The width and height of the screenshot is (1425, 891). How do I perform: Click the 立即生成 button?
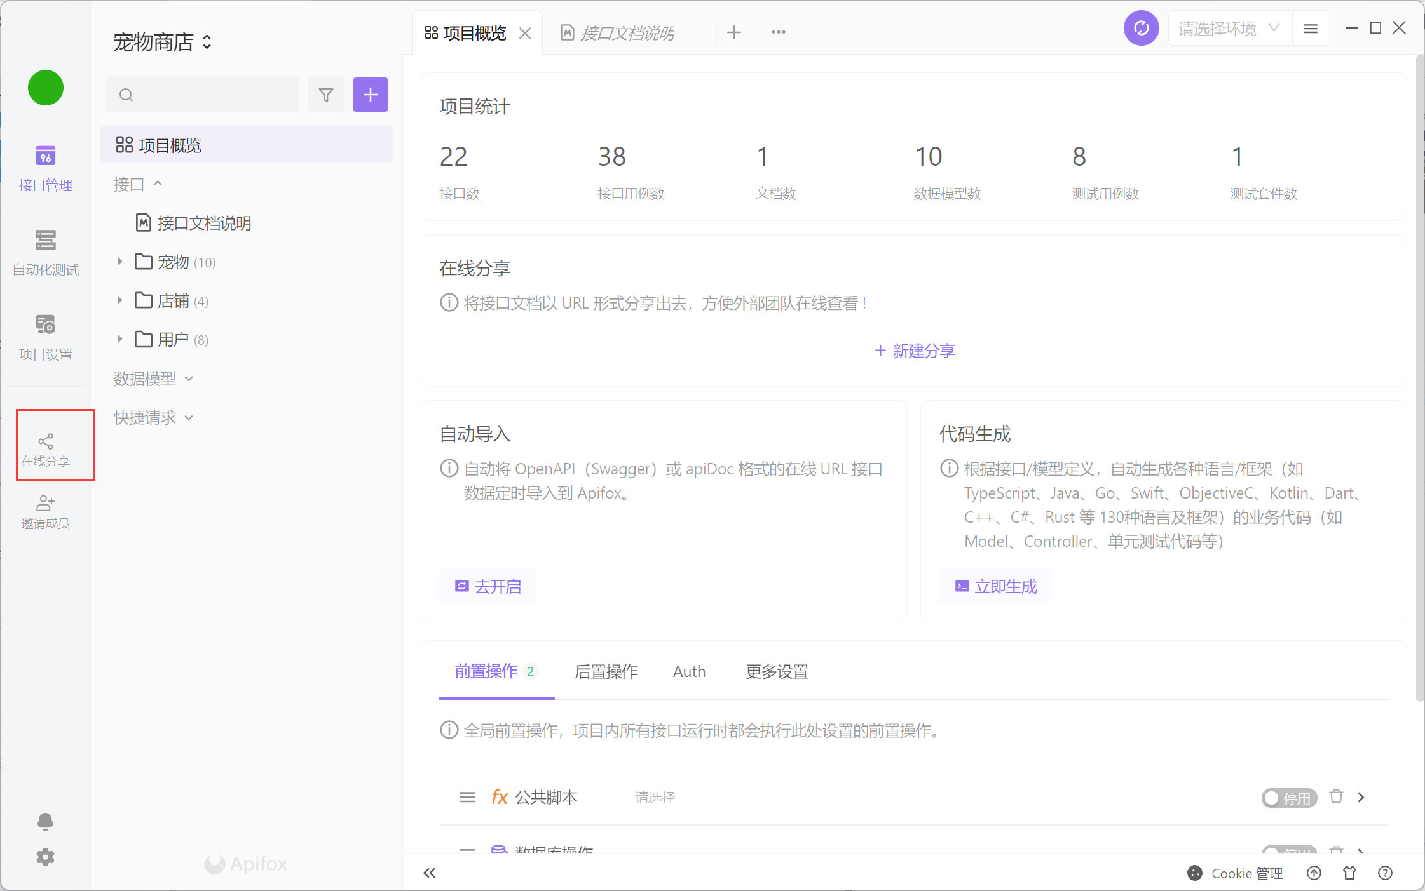(995, 586)
